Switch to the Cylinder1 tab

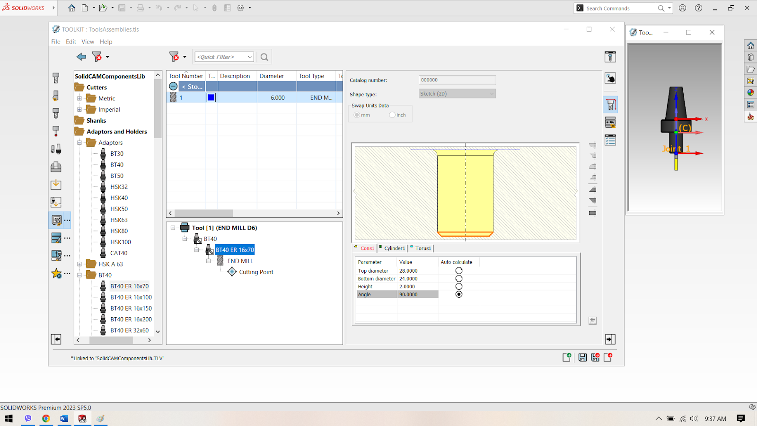(392, 248)
